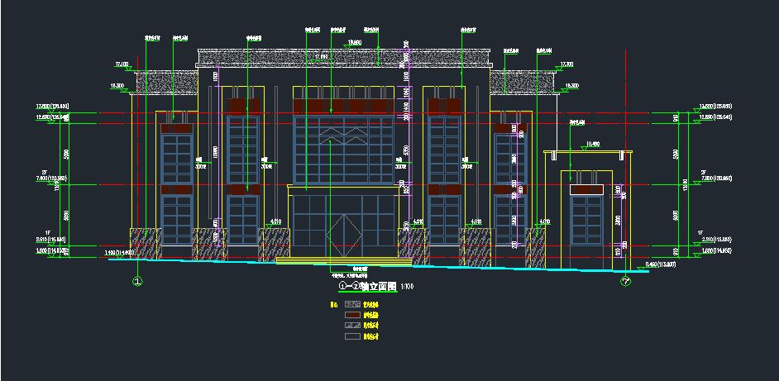
Task: Select the diamond-marked main entrance door
Action: [344, 236]
